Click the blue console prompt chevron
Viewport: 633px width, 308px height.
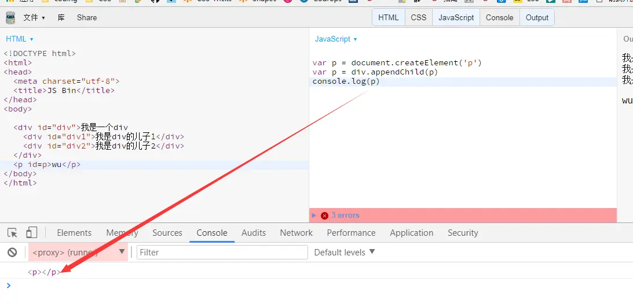tap(9, 285)
